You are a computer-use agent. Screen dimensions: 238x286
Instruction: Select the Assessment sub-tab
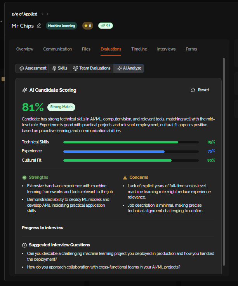pyautogui.click(x=32, y=68)
